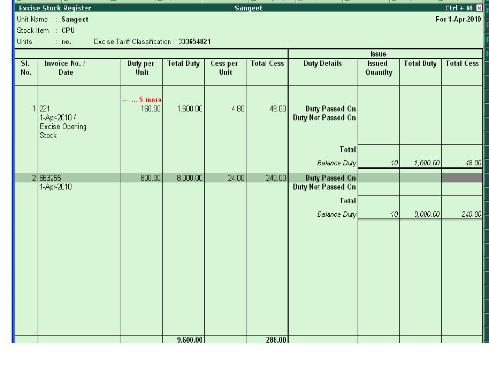Image resolution: width=489 pixels, height=366 pixels.
Task: Click the 'Duty per Unit' column header
Action: click(x=141, y=68)
